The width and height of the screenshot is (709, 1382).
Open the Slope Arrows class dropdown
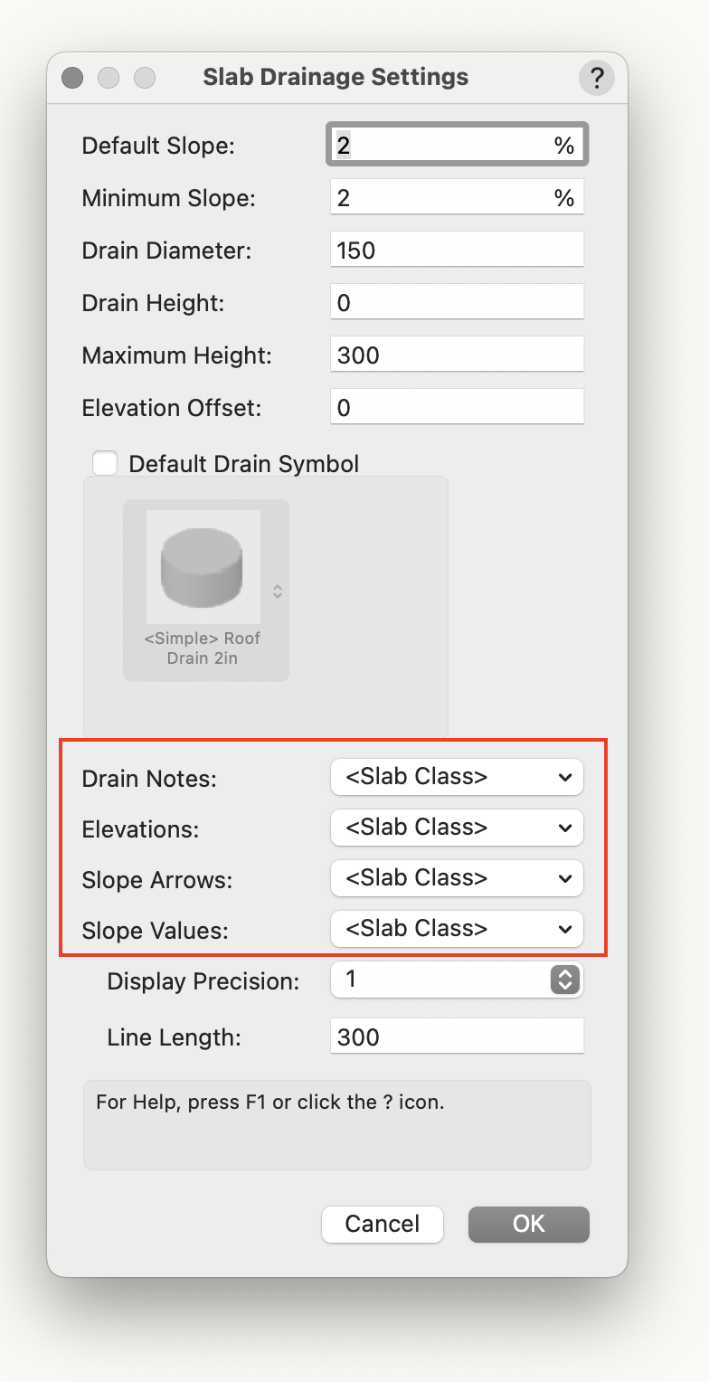pos(457,878)
